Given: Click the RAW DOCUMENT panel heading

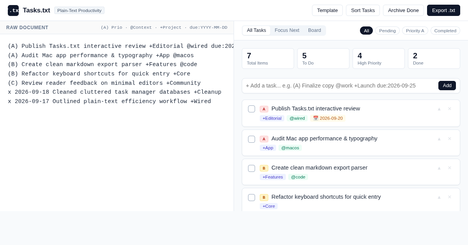Looking at the screenshot, I should [x=27, y=28].
